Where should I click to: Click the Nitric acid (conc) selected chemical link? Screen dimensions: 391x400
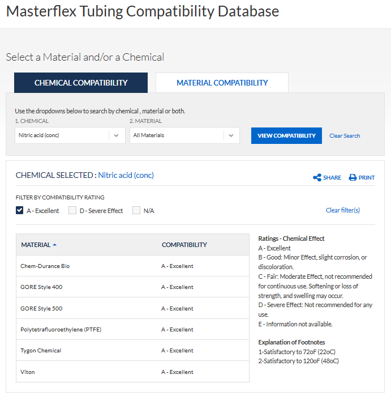tap(126, 175)
